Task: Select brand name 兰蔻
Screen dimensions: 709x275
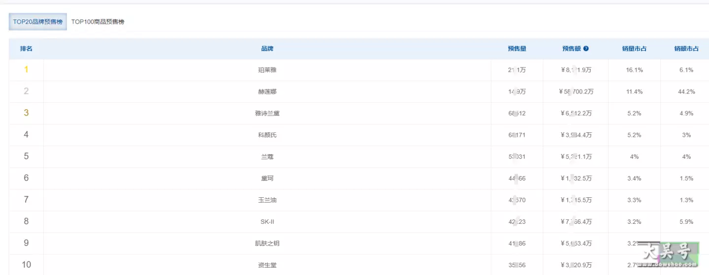Action: (267, 157)
